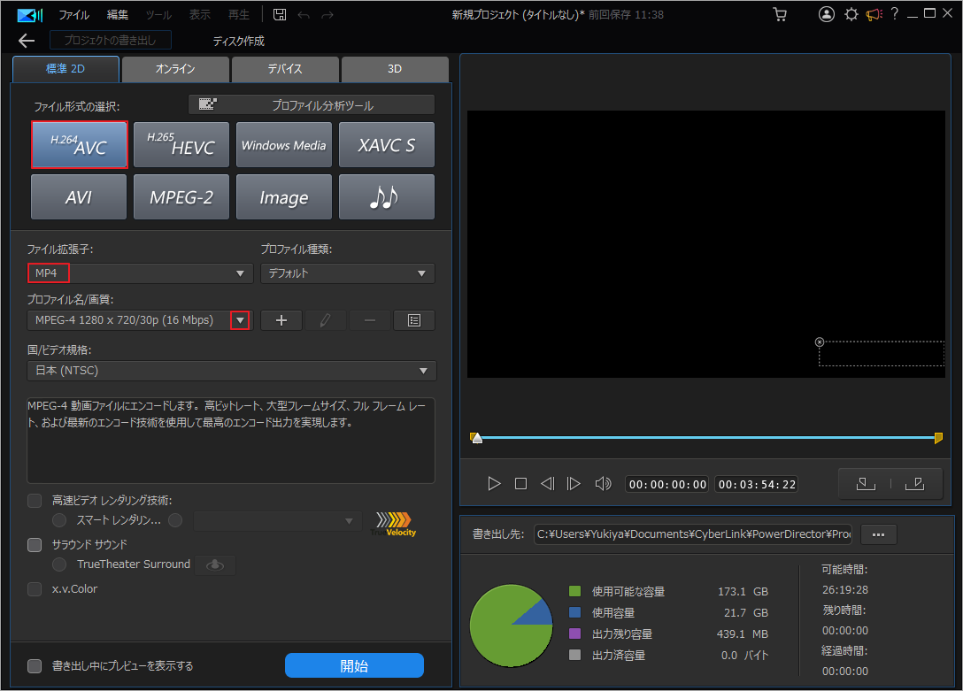
Task: Delete the current profile with the minus icon
Action: [369, 319]
